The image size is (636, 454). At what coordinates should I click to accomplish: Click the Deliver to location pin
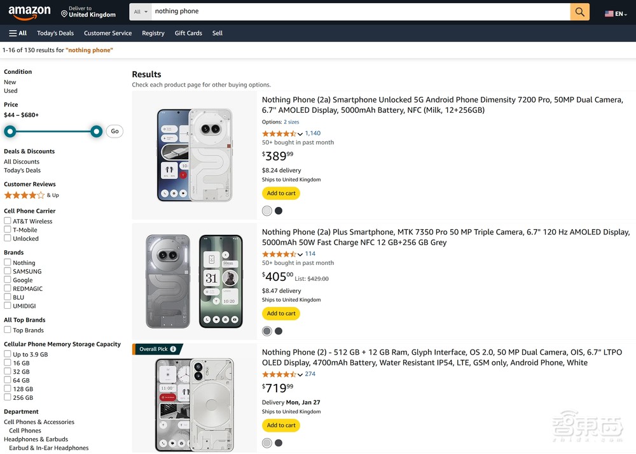click(64, 13)
